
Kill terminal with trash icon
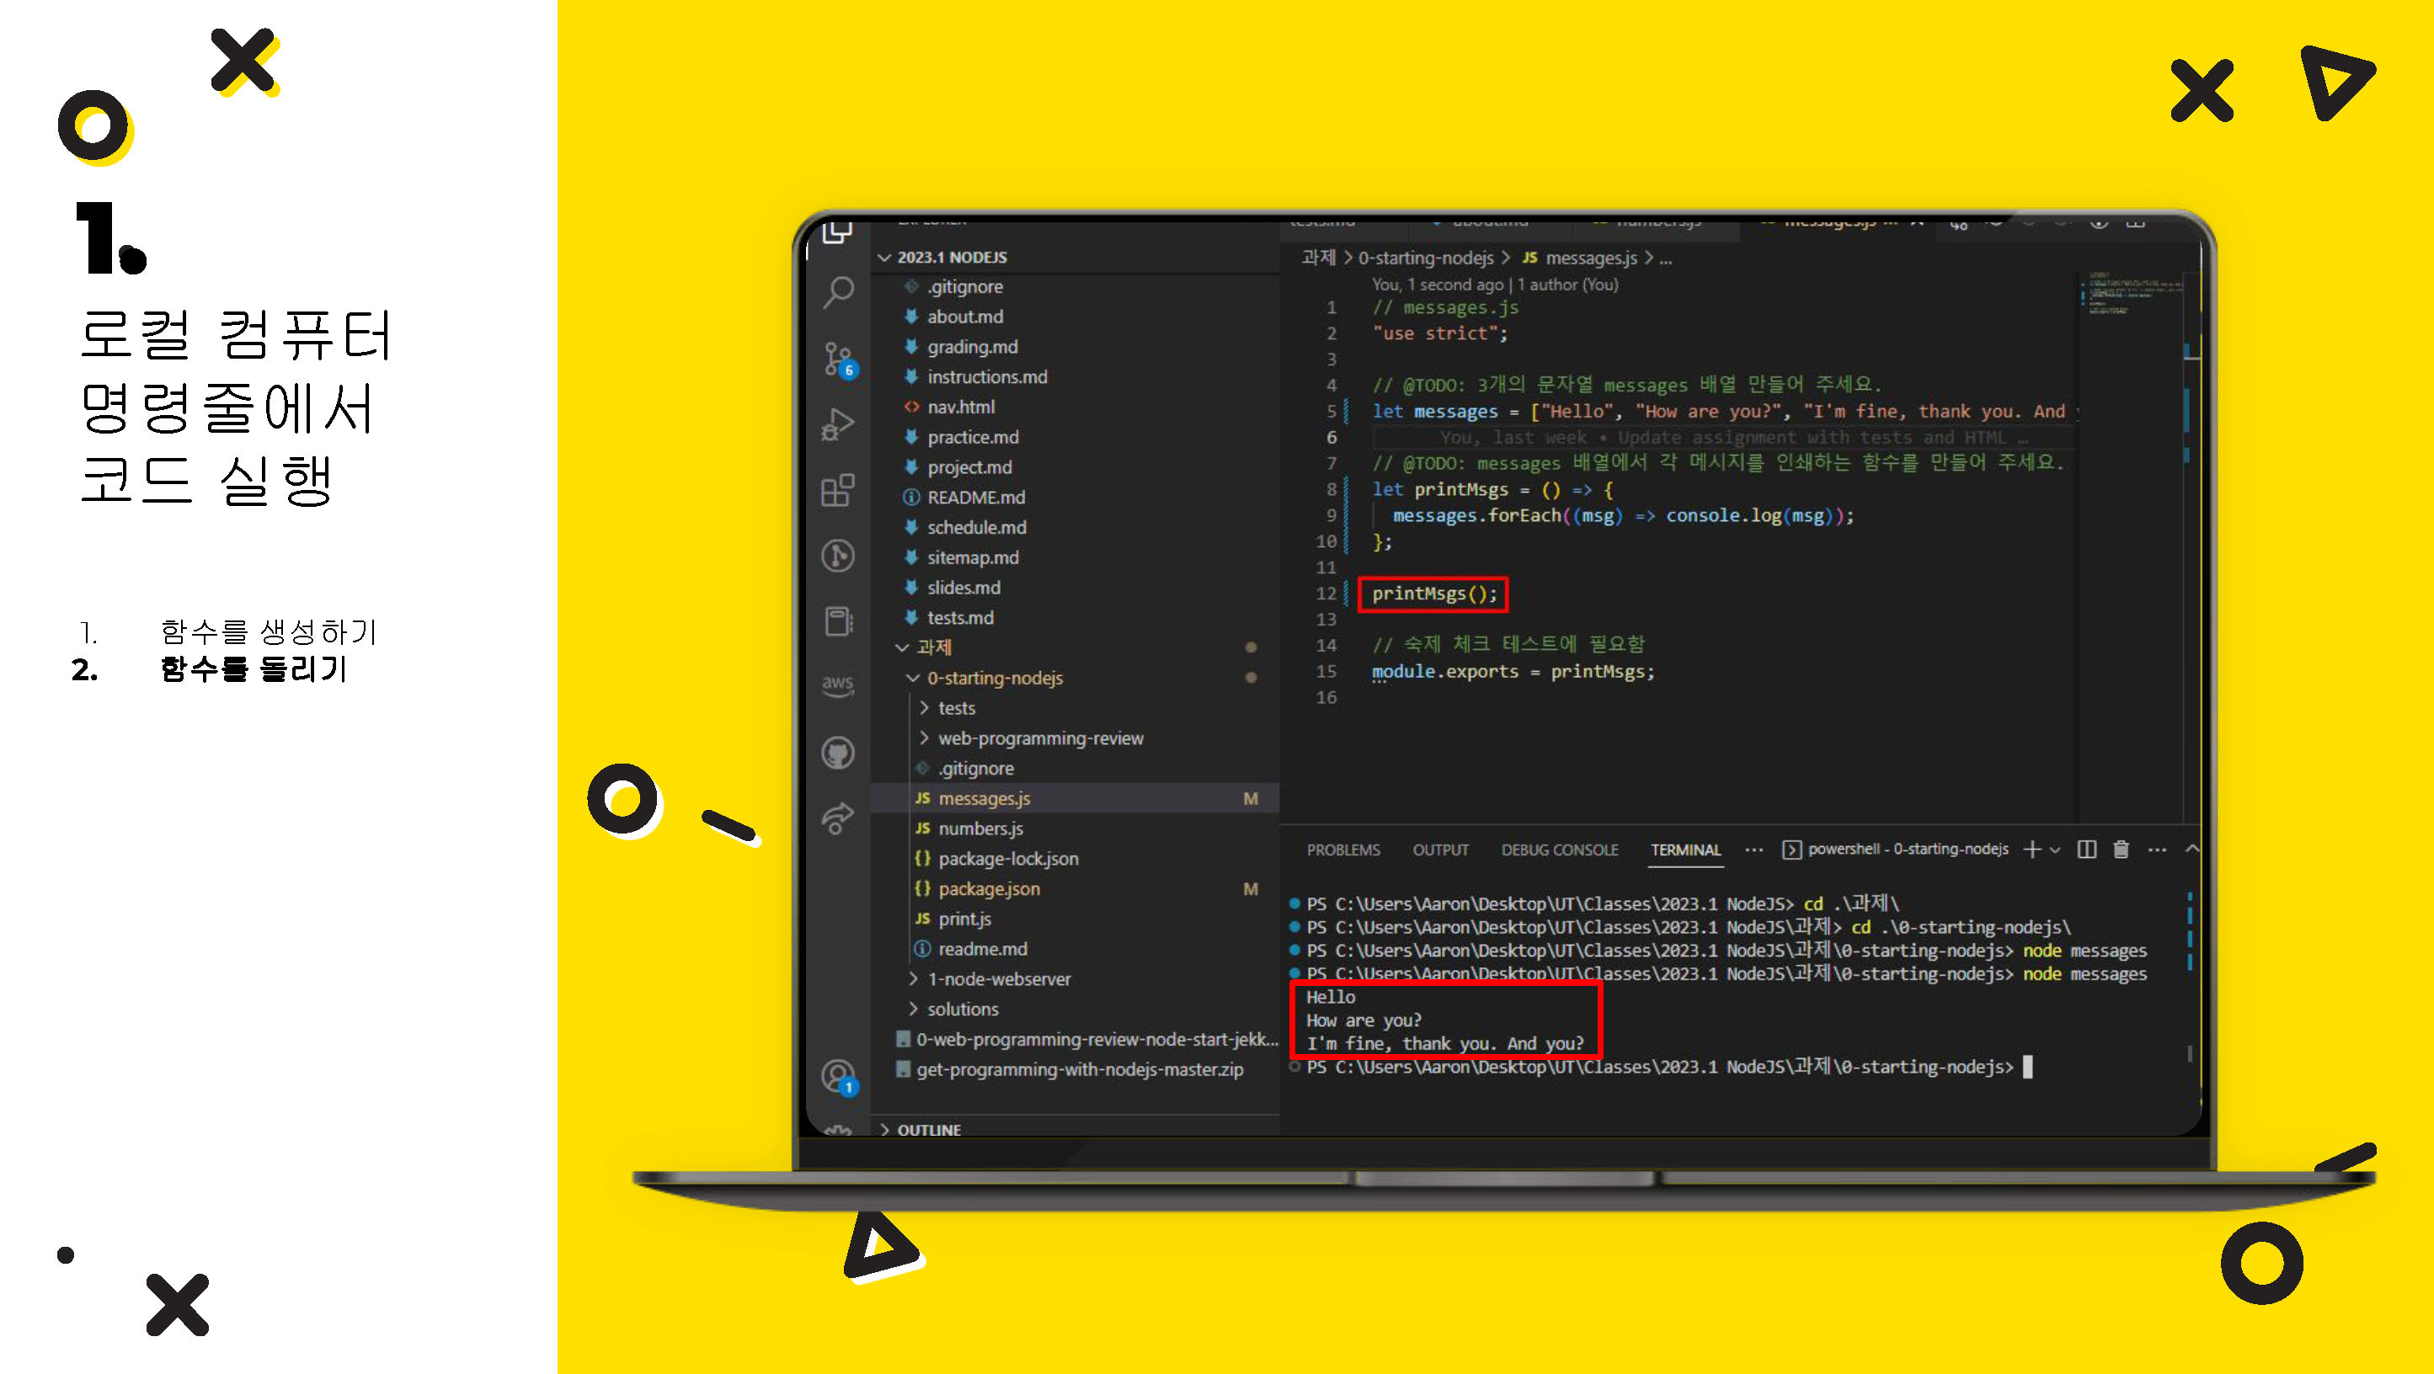(2122, 849)
